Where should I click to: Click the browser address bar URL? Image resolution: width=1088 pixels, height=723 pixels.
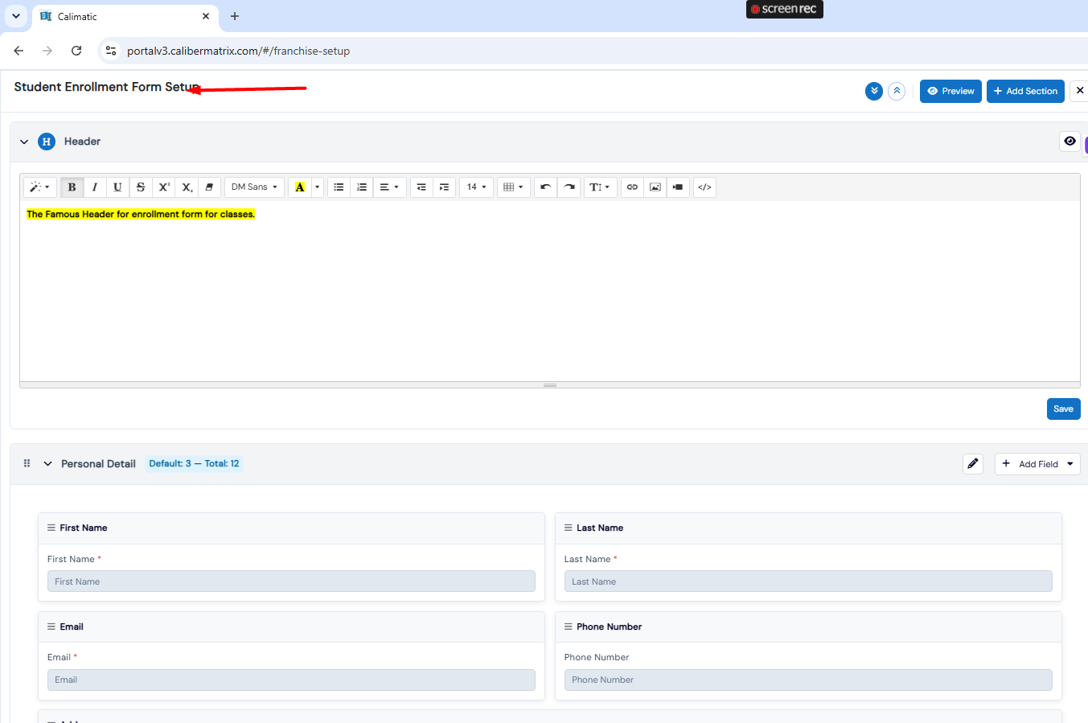click(x=238, y=51)
